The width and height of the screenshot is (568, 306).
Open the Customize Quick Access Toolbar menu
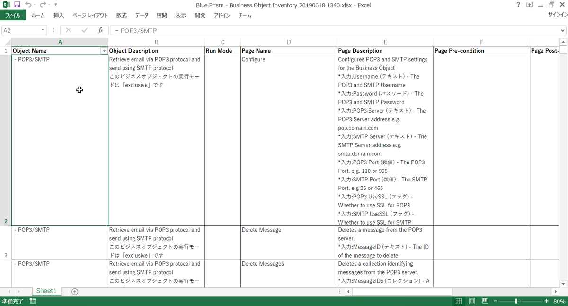tap(56, 5)
